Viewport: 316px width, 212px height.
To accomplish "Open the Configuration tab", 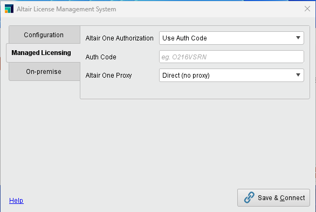I will coord(44,35).
